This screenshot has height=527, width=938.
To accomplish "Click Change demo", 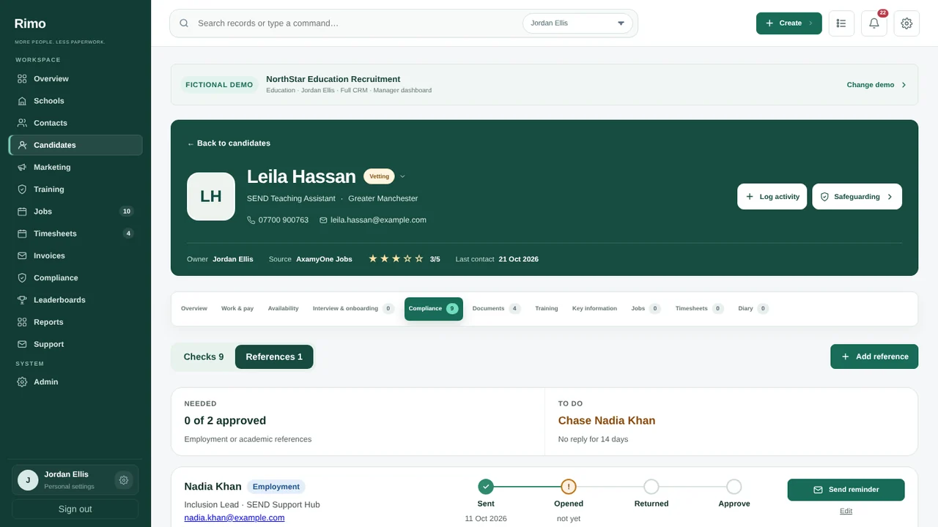I will [876, 85].
